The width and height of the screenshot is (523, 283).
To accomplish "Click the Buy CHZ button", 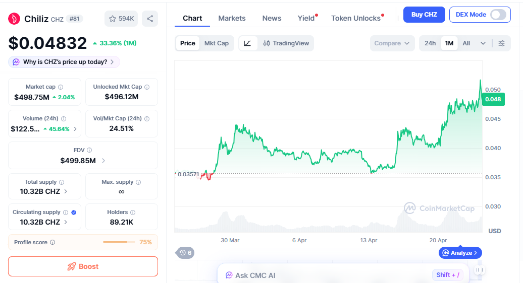I will coord(424,15).
